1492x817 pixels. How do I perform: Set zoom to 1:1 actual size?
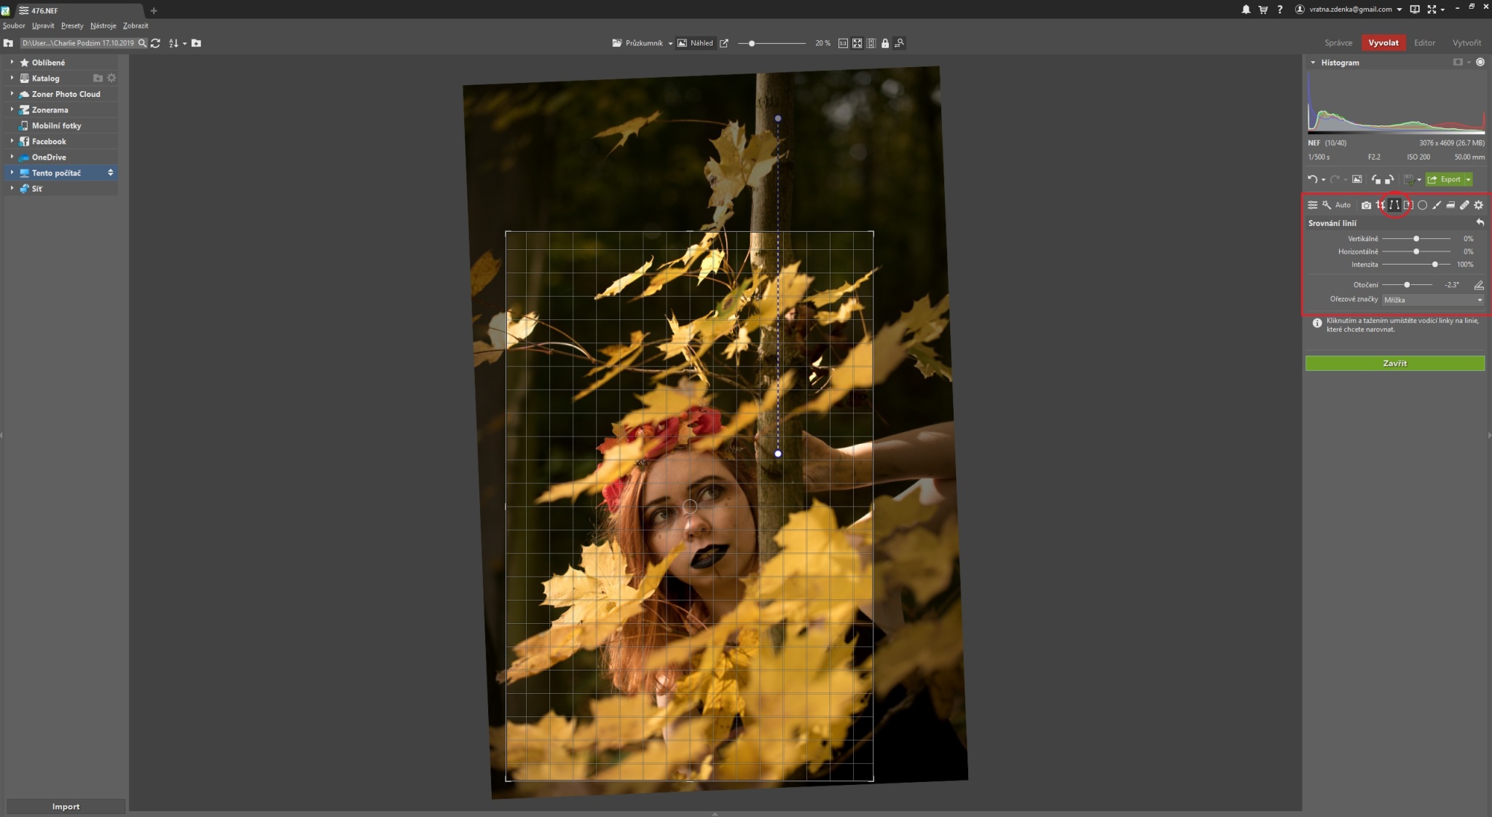(843, 43)
